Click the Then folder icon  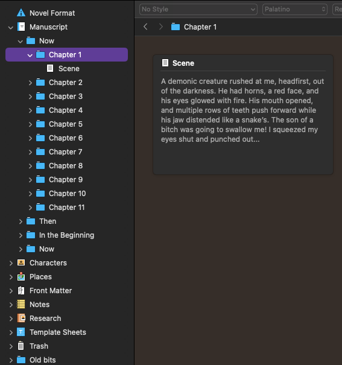[x=31, y=221]
